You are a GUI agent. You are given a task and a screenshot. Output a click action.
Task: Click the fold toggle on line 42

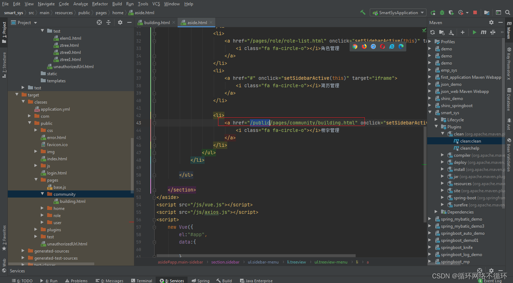click(x=154, y=115)
